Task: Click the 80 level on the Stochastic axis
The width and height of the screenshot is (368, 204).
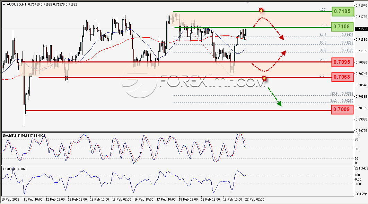Action: pyautogui.click(x=357, y=139)
